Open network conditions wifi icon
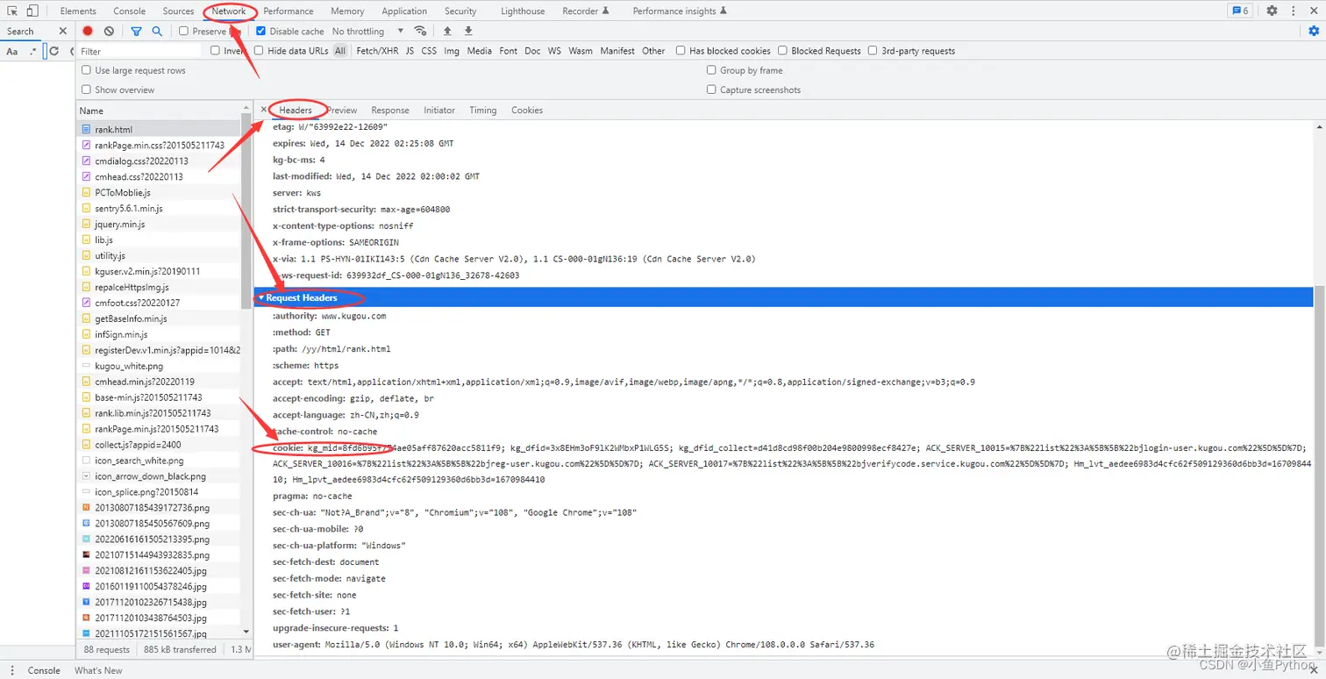This screenshot has height=679, width=1326. point(420,31)
